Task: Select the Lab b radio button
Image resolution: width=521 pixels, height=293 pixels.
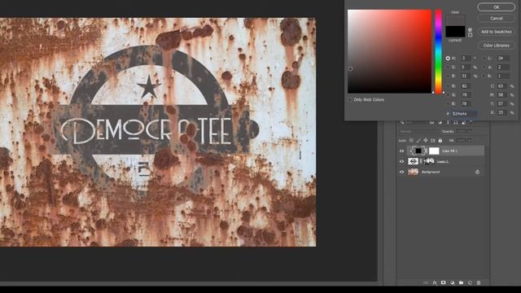Action: pyautogui.click(x=484, y=76)
